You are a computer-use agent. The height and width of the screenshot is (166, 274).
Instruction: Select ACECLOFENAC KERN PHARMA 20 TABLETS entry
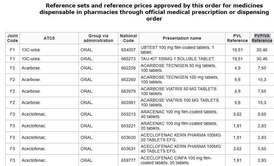181,137
